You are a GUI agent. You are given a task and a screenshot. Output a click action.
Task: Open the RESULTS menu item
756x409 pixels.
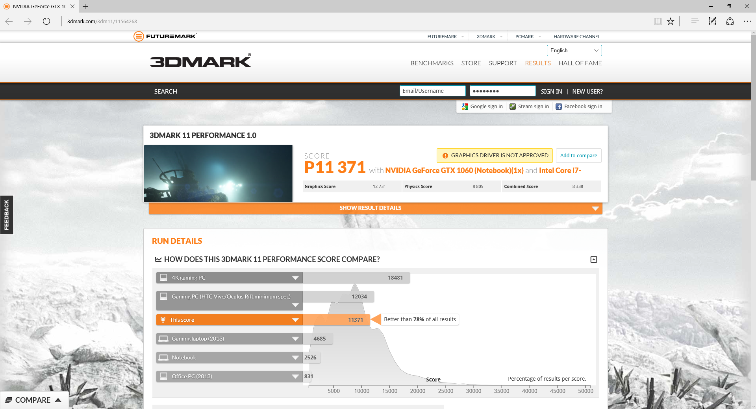[537, 63]
